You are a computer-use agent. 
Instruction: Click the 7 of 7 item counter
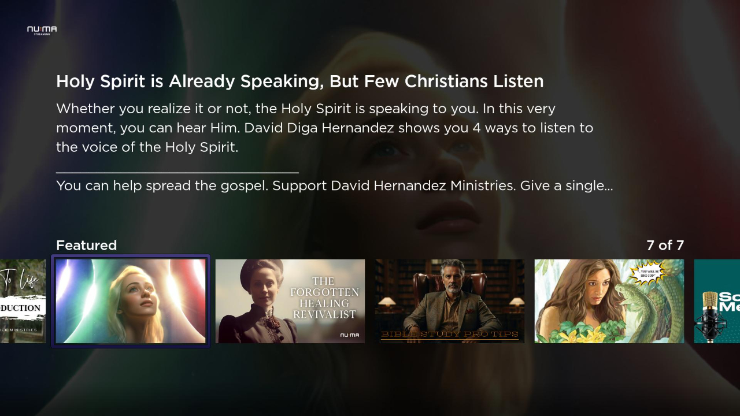click(x=665, y=246)
